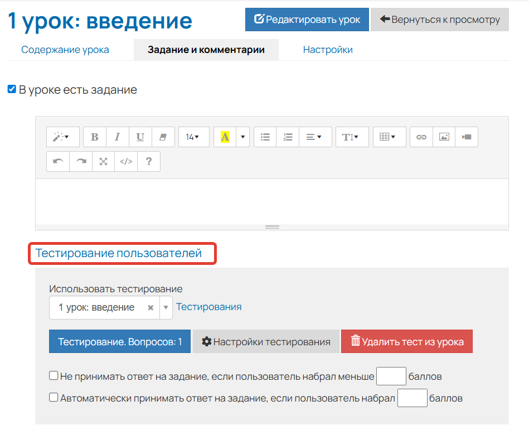Screen dimensions: 529x435
Task: Enable 'Не принимать ответ на задание' checkbox
Action: point(54,375)
